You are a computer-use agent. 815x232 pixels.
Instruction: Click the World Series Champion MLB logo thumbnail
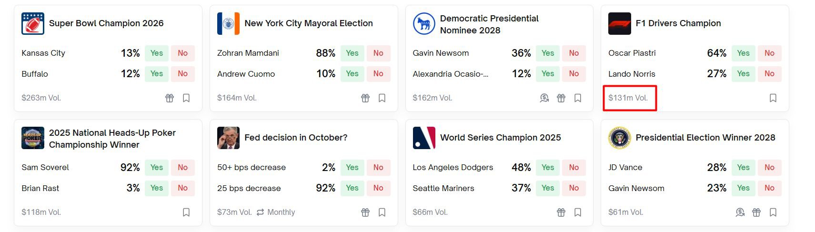pos(424,138)
